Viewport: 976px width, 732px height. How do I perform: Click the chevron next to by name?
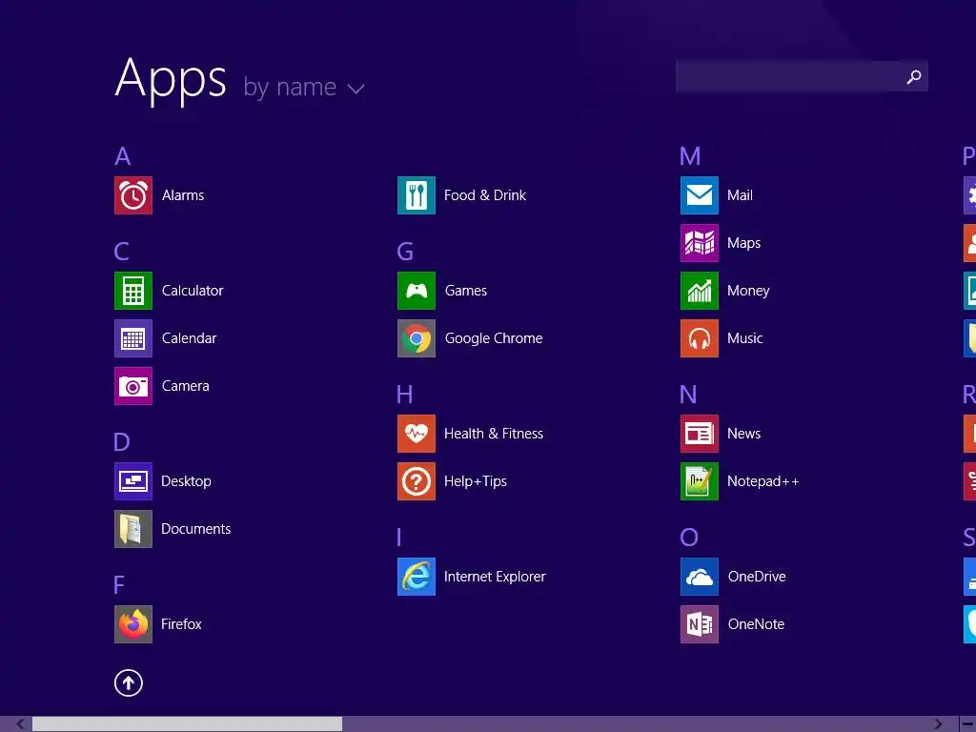356,89
